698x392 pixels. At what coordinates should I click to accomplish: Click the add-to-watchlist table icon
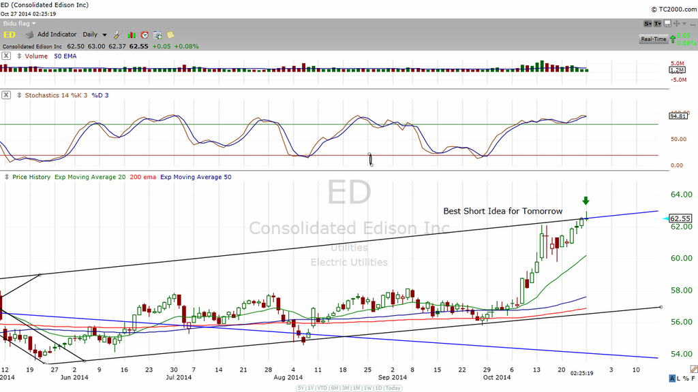[x=157, y=35]
